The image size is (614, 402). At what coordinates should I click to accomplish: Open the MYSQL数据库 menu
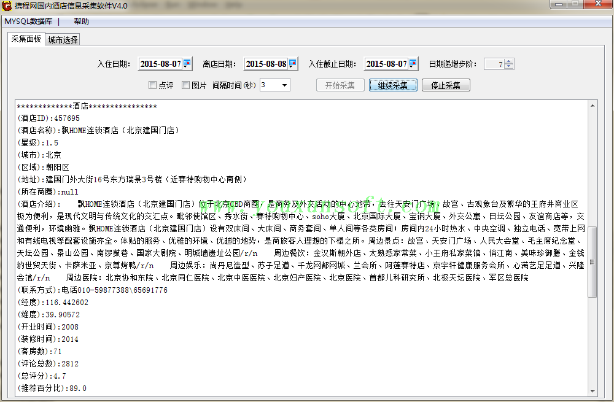[28, 21]
